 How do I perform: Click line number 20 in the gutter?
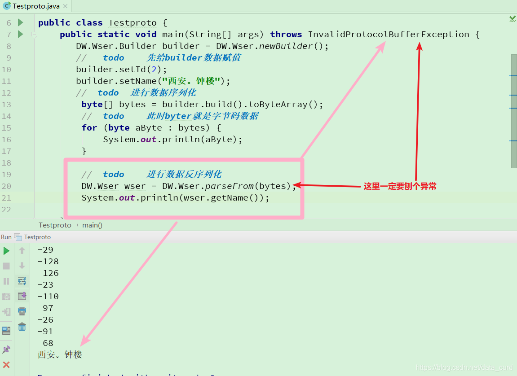(x=6, y=186)
